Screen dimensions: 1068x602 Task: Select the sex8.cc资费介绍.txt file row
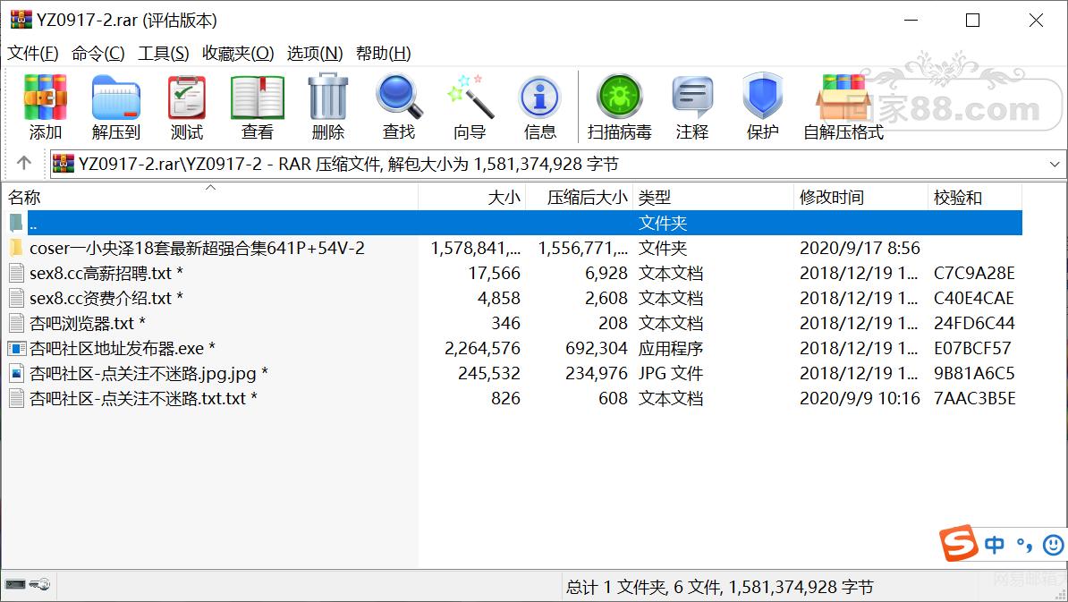click(x=513, y=298)
